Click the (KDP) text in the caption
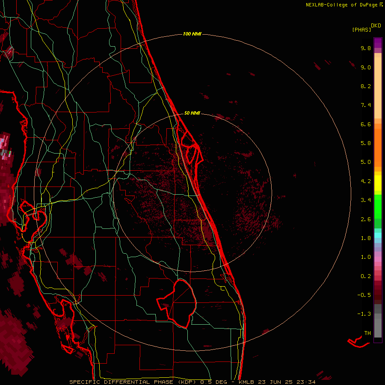Viewport: 385px width, 385px height. point(186,382)
